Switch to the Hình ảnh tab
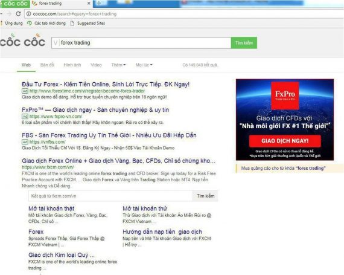 click(x=72, y=65)
